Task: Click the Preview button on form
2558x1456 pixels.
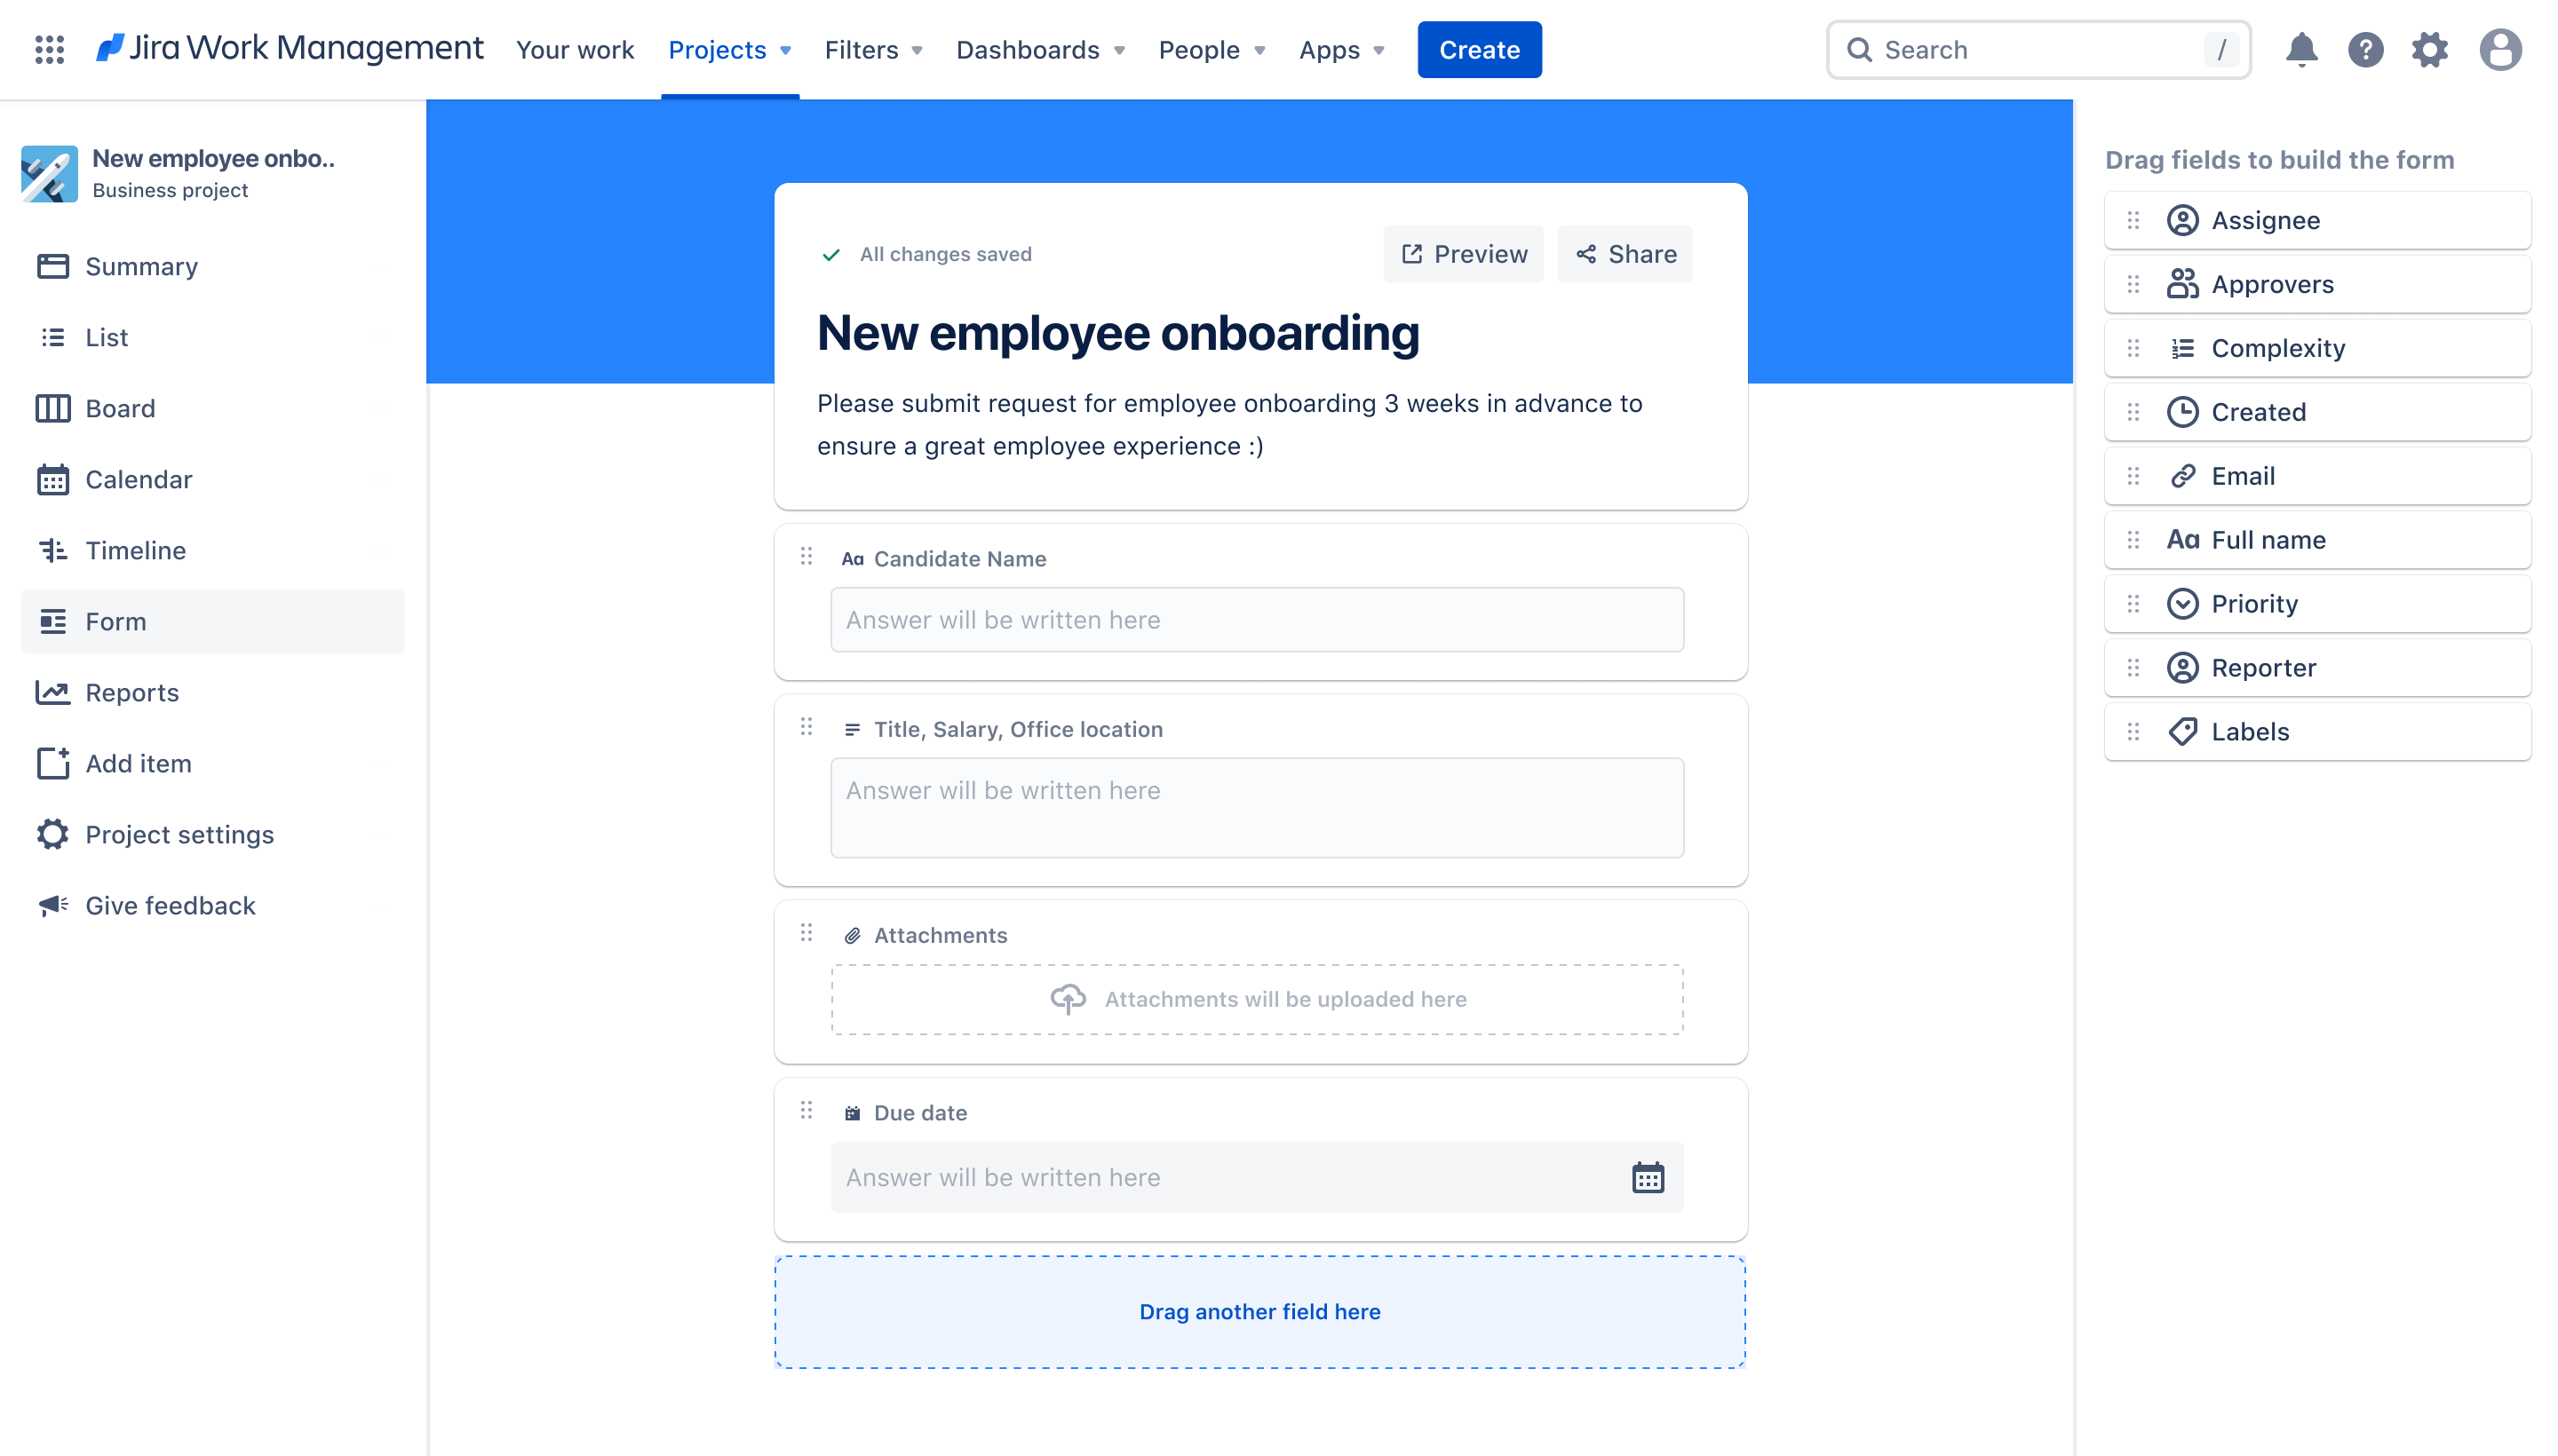Action: coord(1462,253)
